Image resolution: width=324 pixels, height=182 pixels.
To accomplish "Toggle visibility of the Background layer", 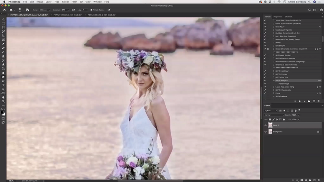I will click(x=266, y=132).
